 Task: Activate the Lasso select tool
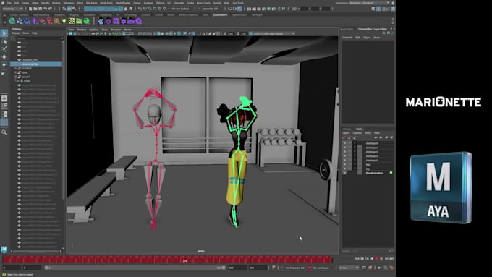point(4,41)
